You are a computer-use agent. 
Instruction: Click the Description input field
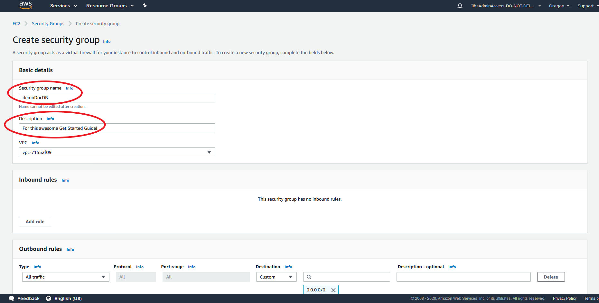(117, 128)
